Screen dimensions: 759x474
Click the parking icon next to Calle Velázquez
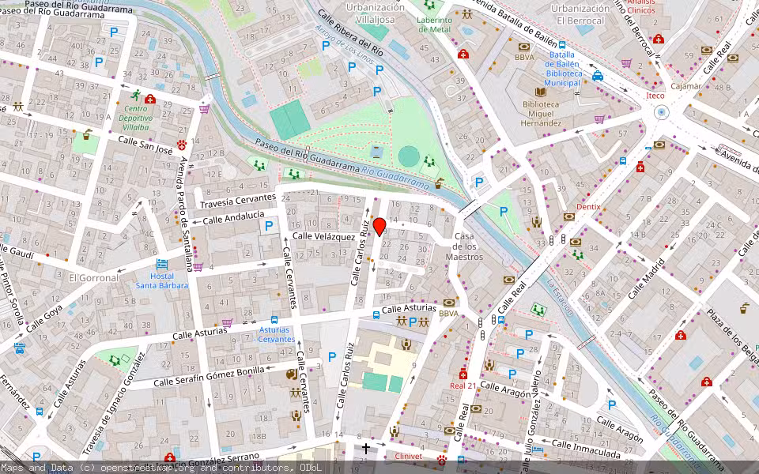coord(269,225)
